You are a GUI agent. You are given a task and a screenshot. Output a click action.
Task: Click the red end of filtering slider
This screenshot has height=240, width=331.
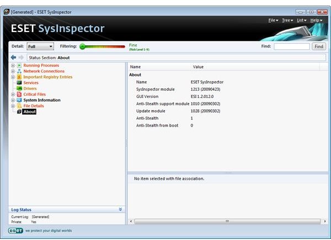(x=122, y=46)
